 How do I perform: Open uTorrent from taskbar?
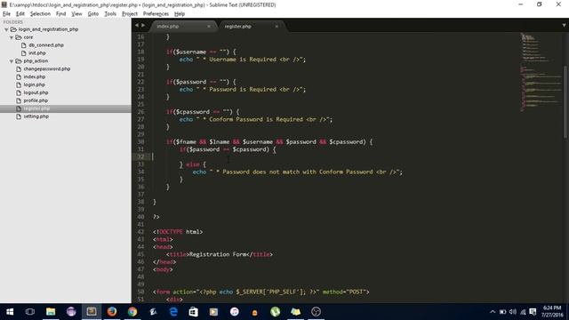[275, 312]
